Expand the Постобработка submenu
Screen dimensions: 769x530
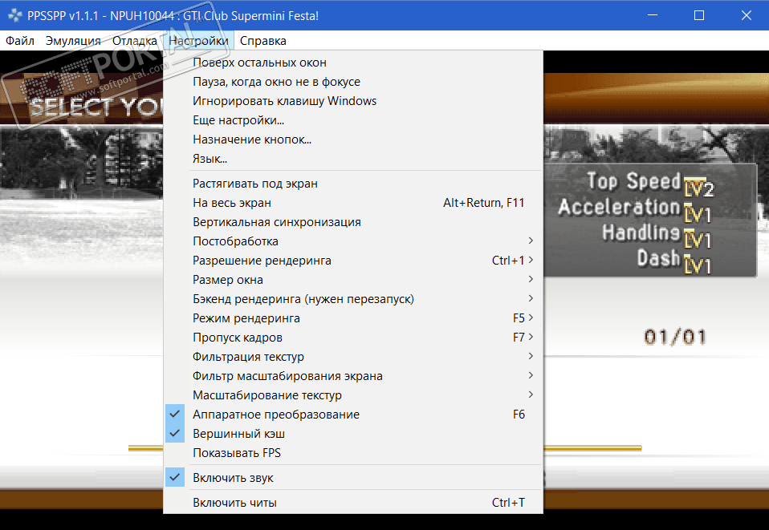353,241
